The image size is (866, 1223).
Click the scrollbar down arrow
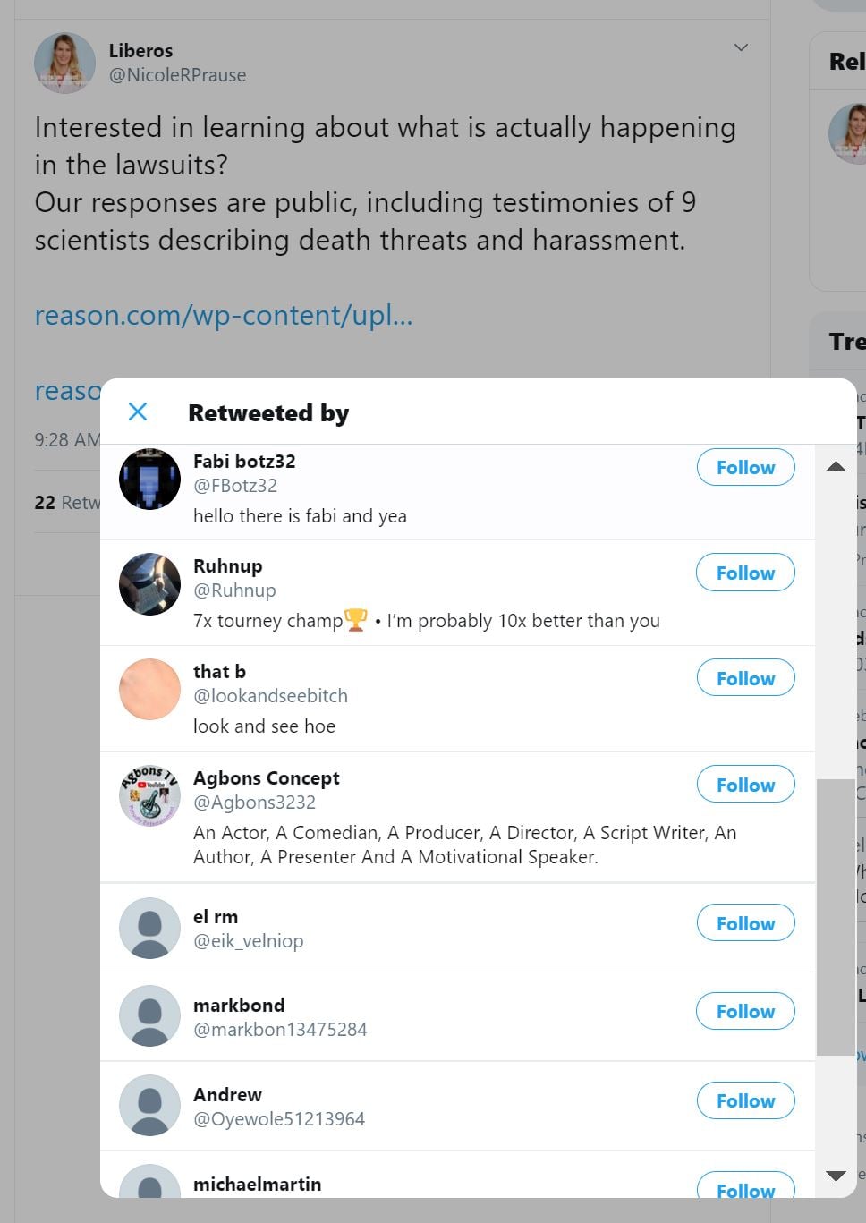[836, 1176]
